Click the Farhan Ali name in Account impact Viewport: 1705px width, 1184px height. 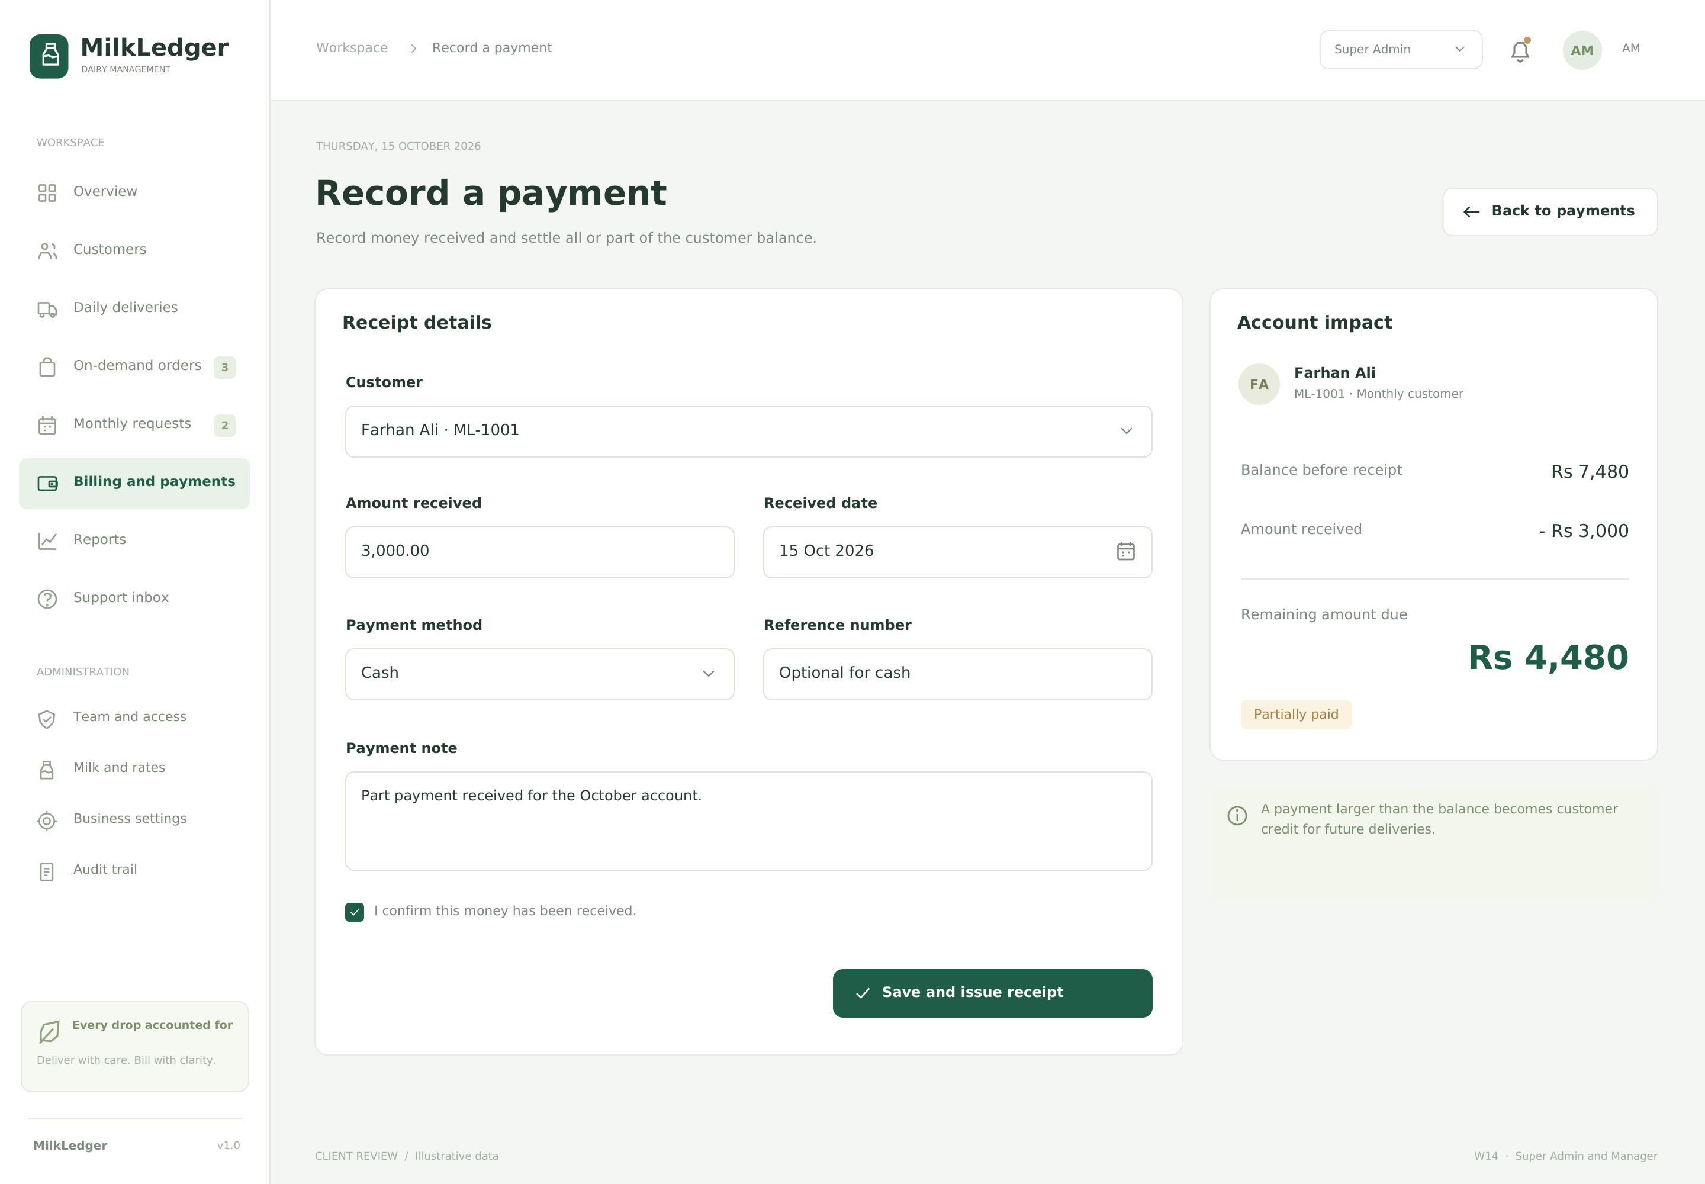click(x=1335, y=372)
